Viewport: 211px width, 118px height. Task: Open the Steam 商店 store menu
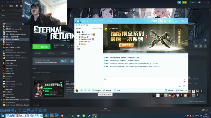tap(11, 6)
